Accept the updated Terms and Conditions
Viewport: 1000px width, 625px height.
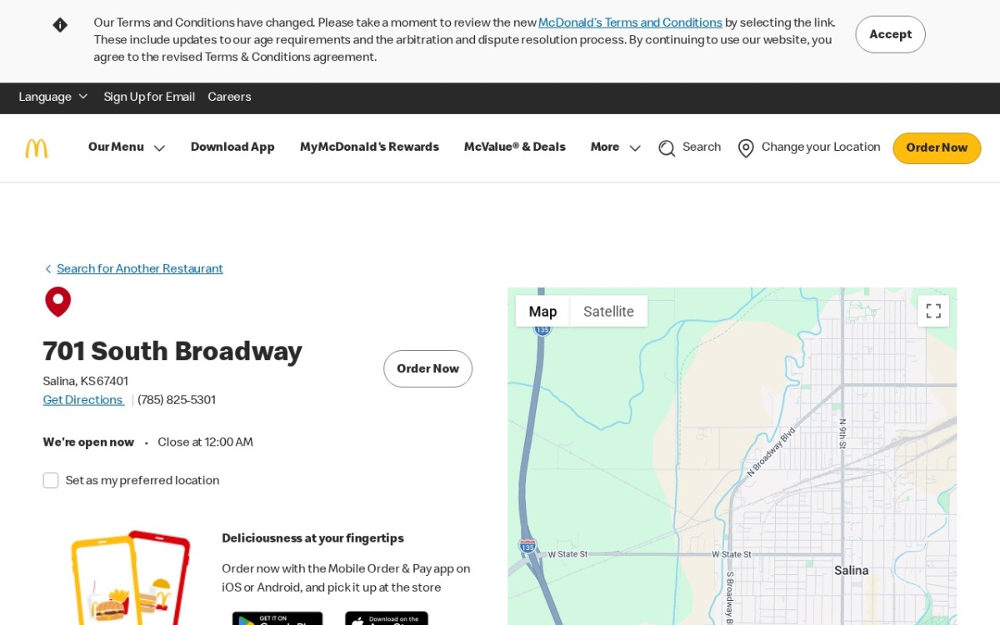(x=890, y=34)
